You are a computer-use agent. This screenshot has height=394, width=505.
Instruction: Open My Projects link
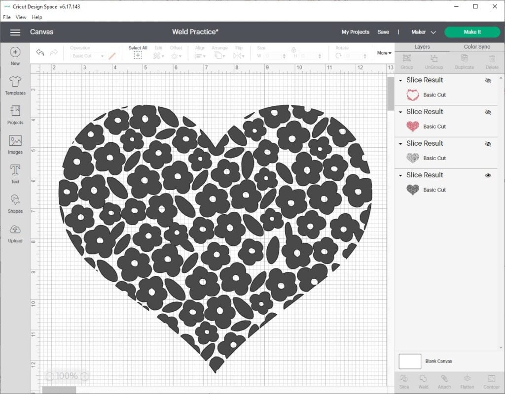point(355,32)
